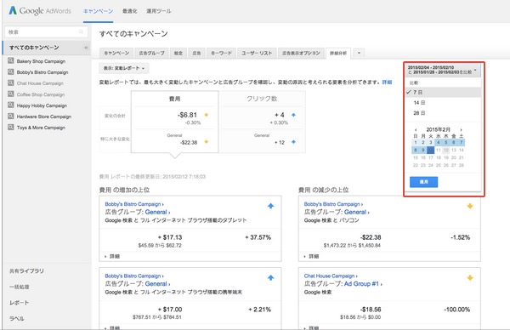This screenshot has width=510, height=330.
Task: Switch to the キャンペーン tab
Action: click(x=116, y=53)
